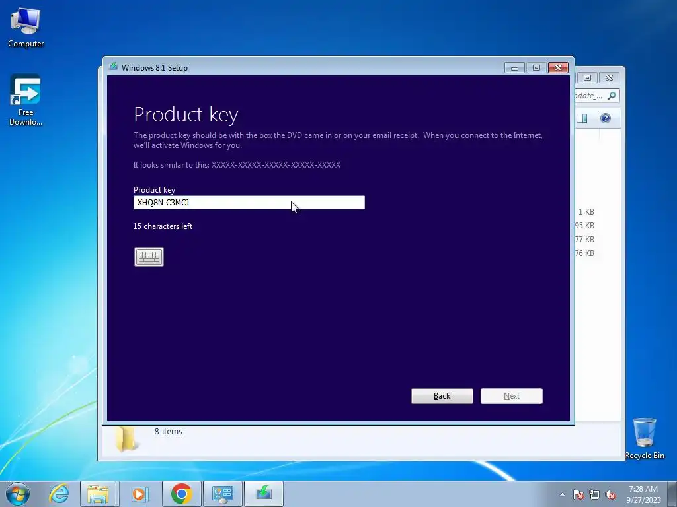Click inside the Product key input field
This screenshot has height=507, width=677.
point(249,203)
